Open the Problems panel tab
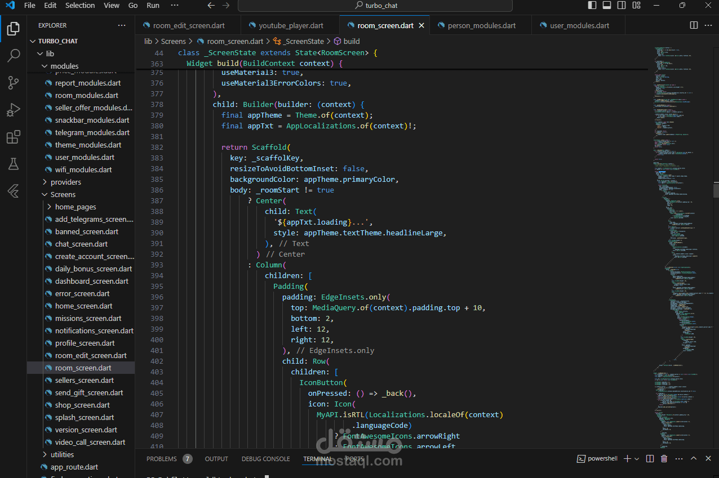 tap(162, 459)
